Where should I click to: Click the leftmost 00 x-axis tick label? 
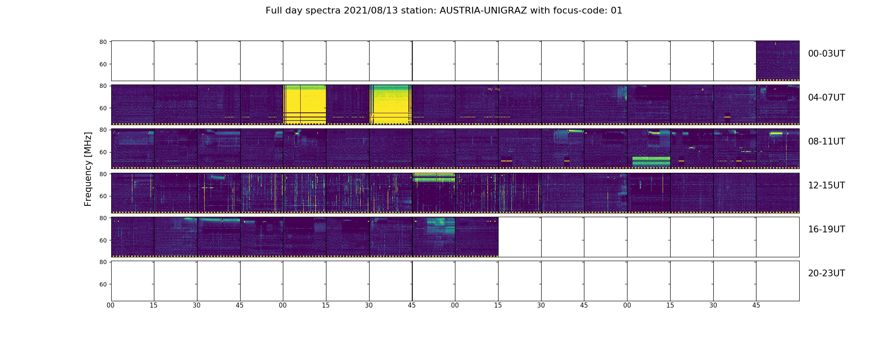click(x=111, y=305)
